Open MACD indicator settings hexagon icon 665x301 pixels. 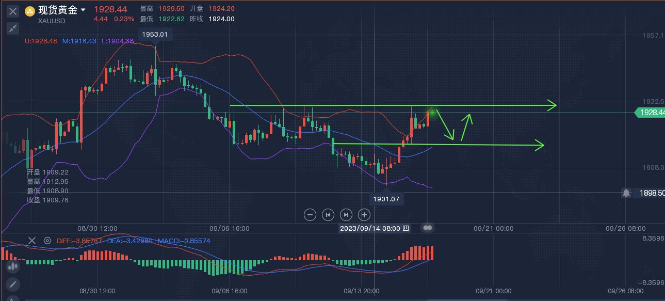pyautogui.click(x=47, y=241)
